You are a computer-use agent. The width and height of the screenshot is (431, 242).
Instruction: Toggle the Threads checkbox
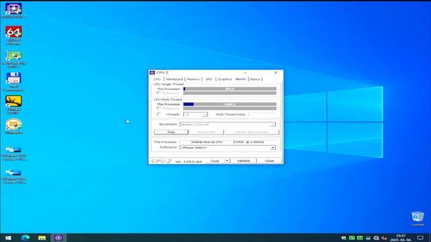[x=159, y=114]
